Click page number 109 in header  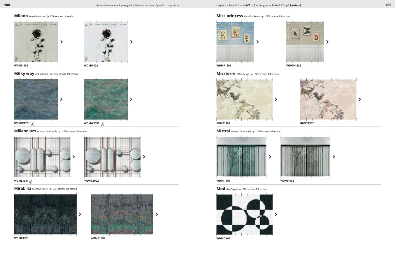point(388,5)
